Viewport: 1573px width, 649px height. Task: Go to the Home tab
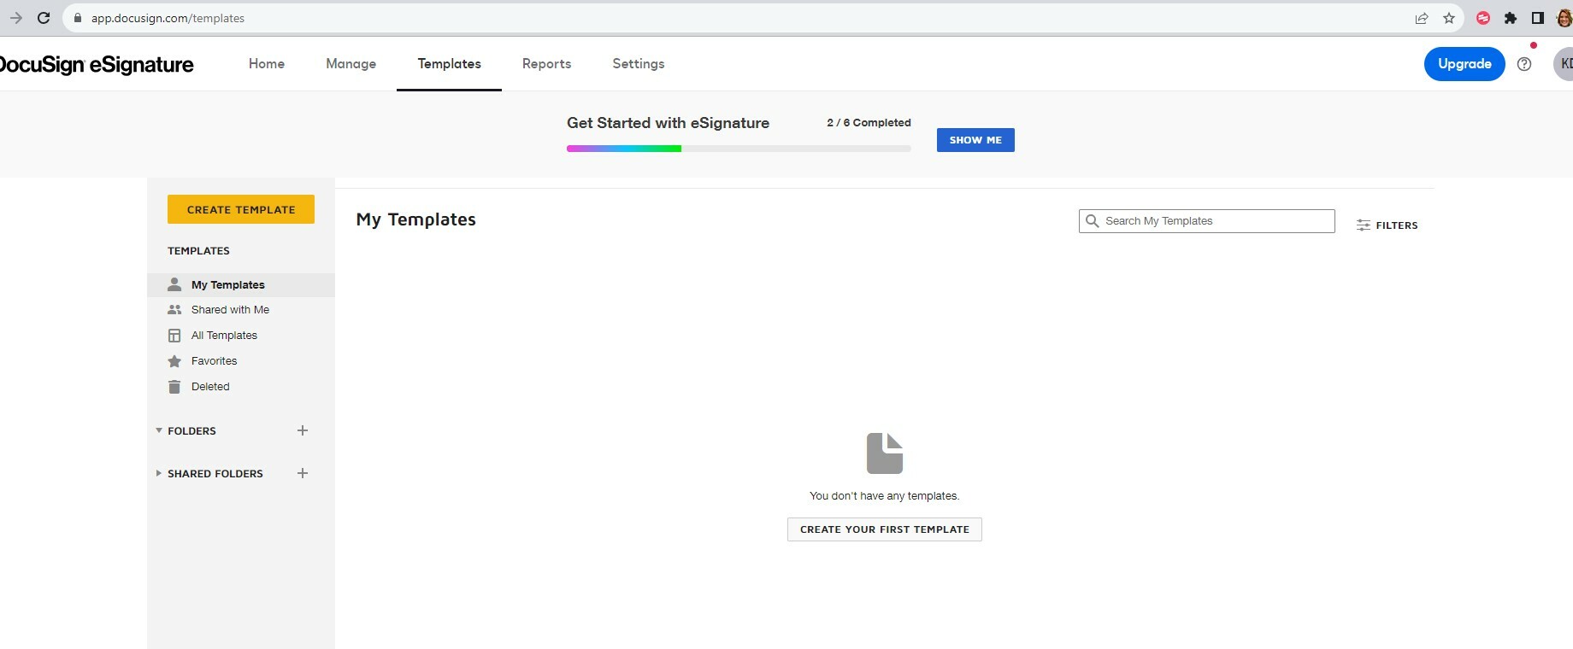point(267,64)
